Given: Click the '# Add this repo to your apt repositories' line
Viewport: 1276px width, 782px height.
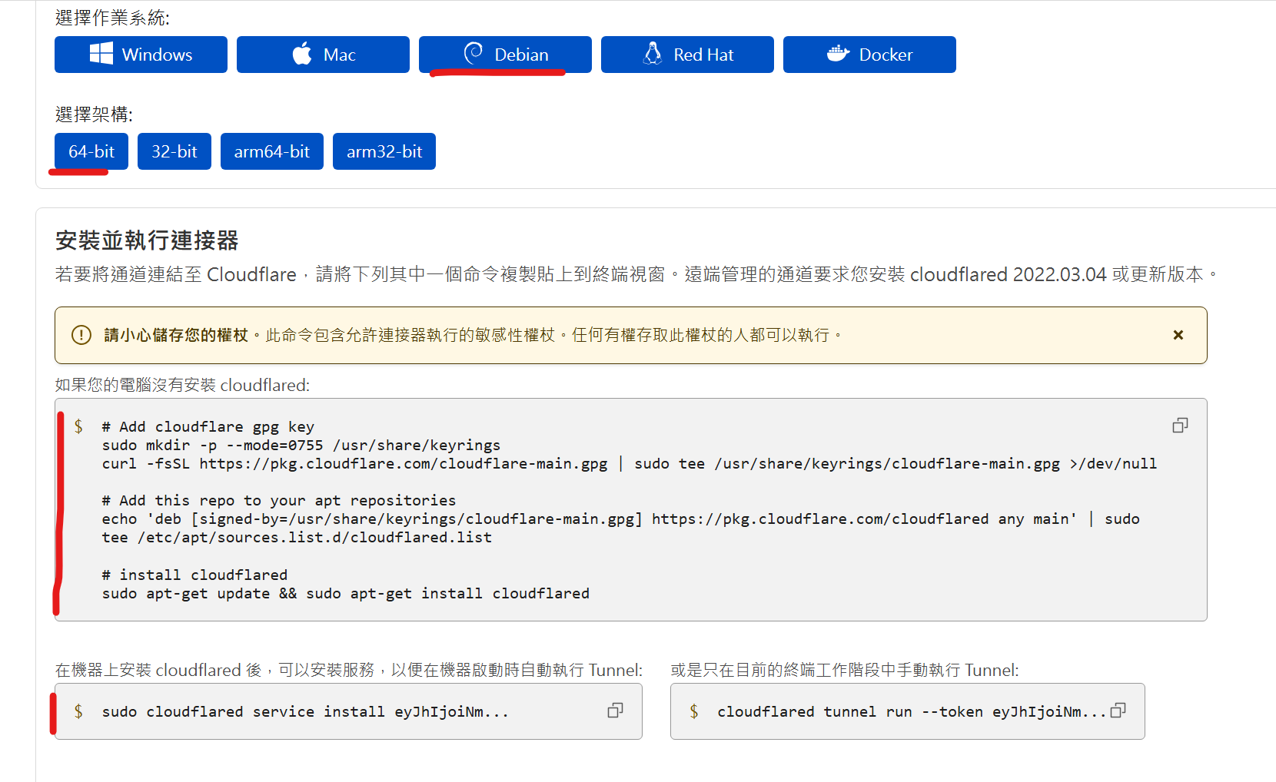Looking at the screenshot, I should pos(279,501).
